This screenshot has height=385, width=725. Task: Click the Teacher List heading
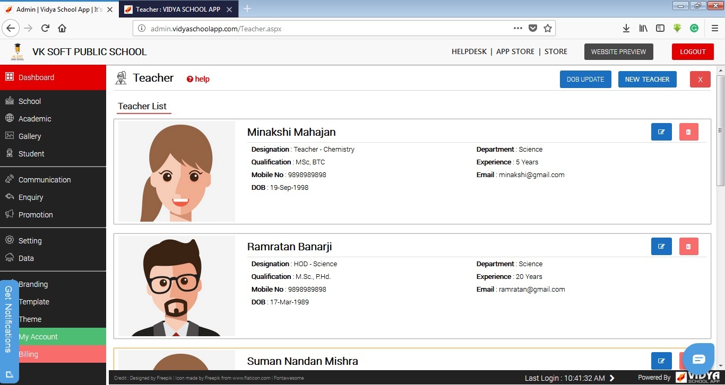tap(142, 106)
